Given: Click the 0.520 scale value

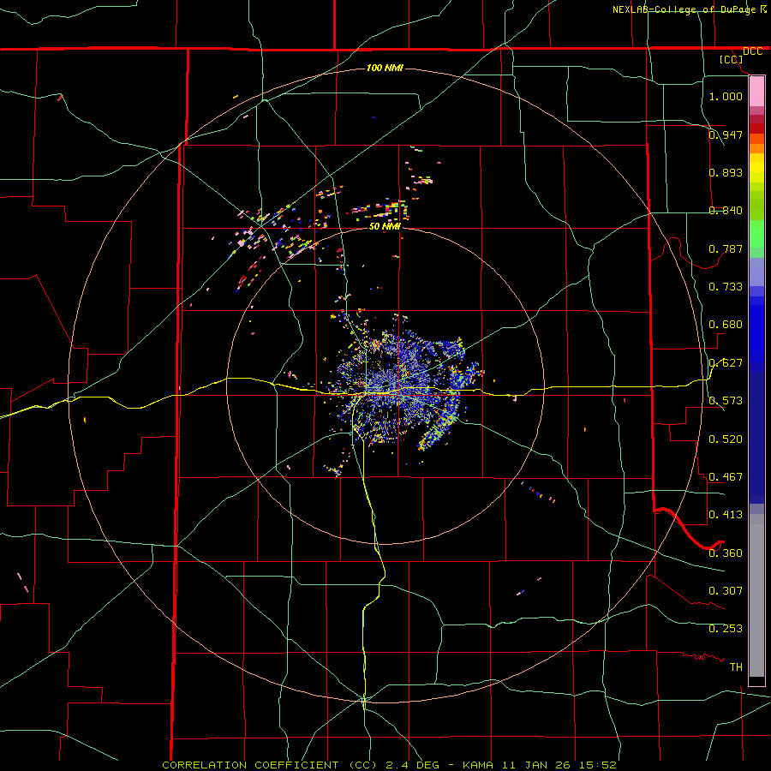Looking at the screenshot, I should click(x=726, y=439).
